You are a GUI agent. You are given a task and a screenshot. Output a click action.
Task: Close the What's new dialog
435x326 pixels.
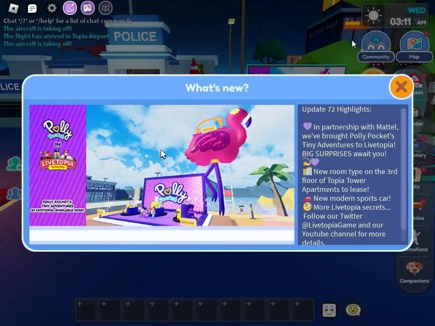pyautogui.click(x=401, y=87)
